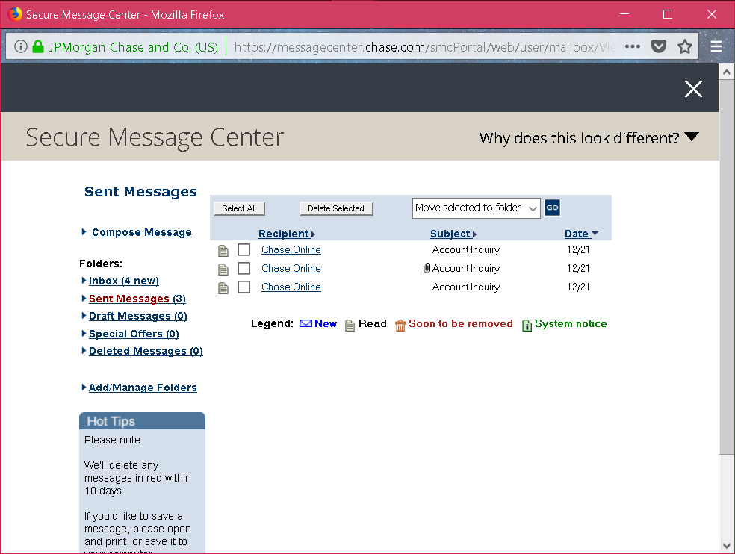
Task: Click the Sent Messages page heading
Action: coord(140,192)
